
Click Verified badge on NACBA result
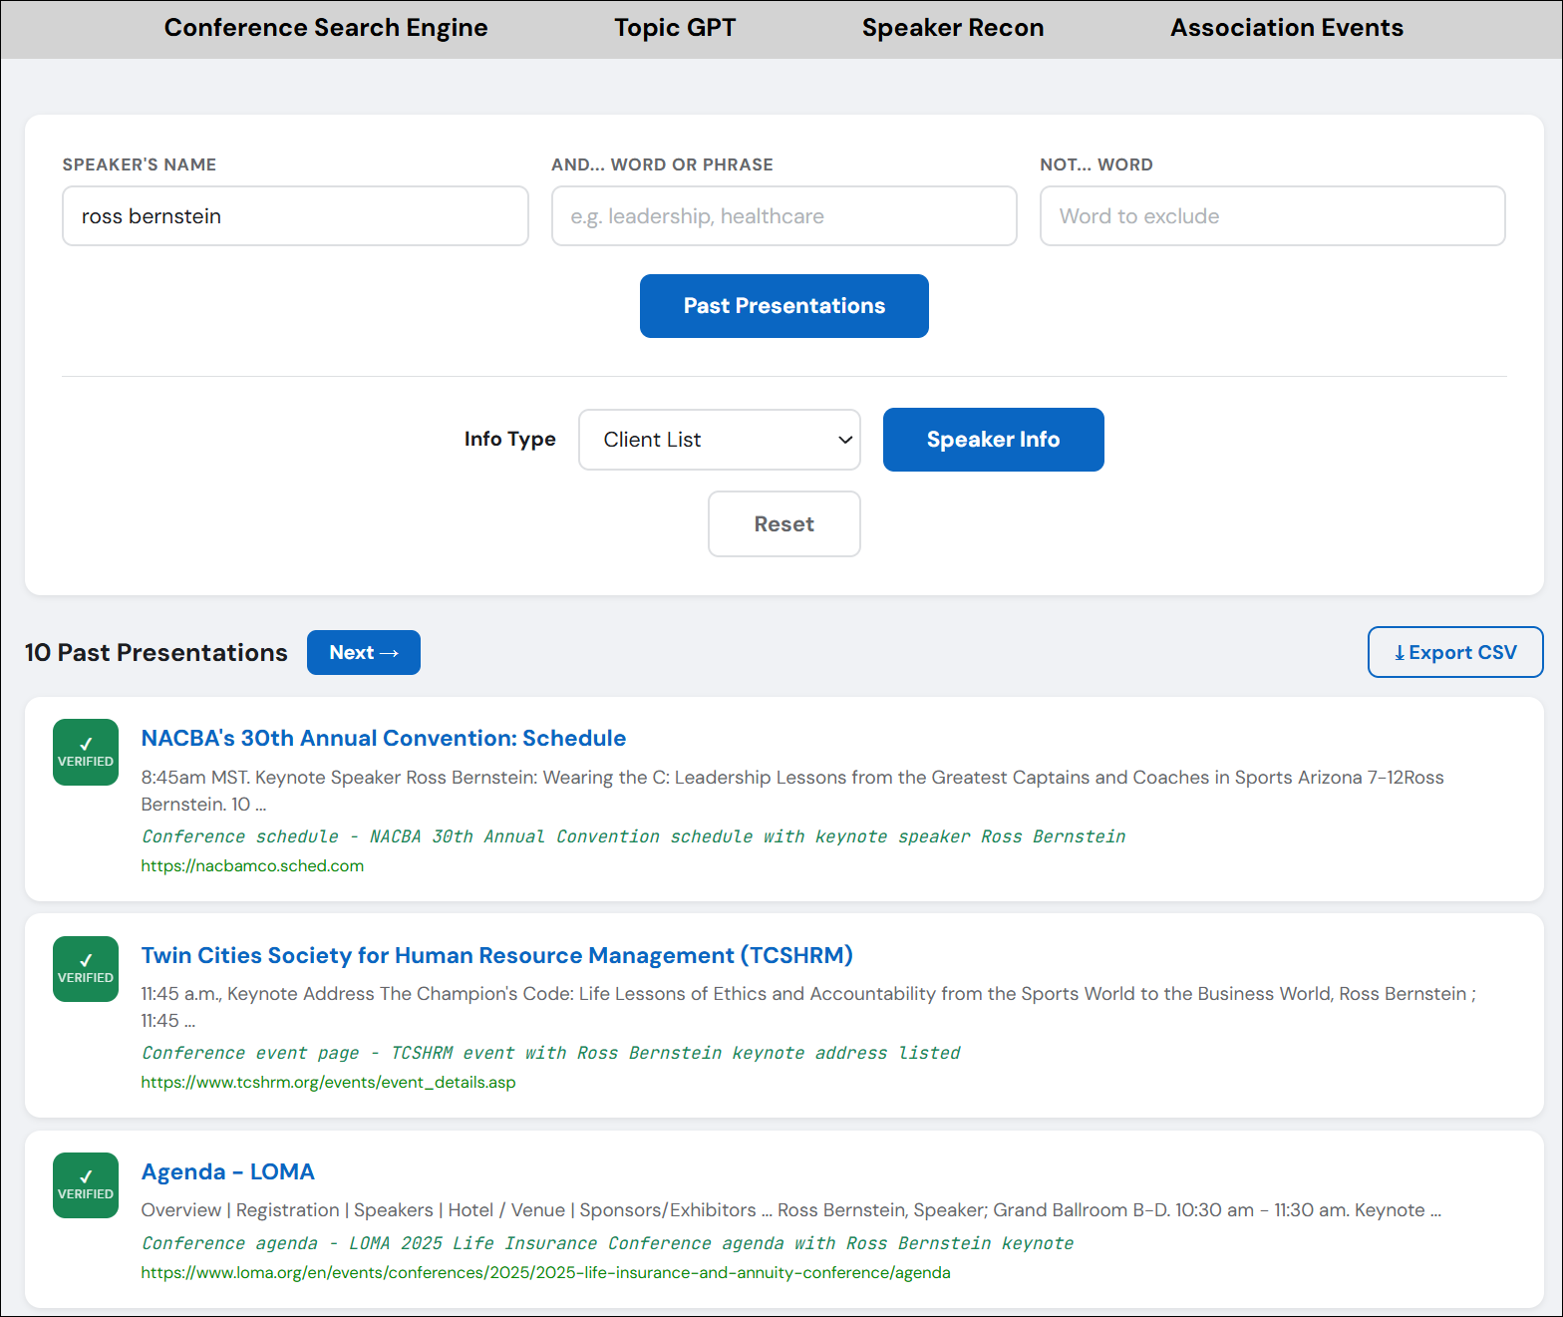point(86,753)
